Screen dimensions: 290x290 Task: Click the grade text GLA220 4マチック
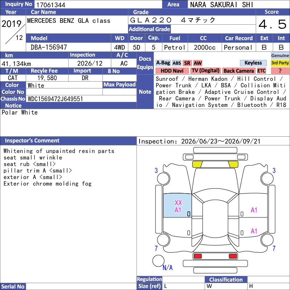(x=173, y=20)
